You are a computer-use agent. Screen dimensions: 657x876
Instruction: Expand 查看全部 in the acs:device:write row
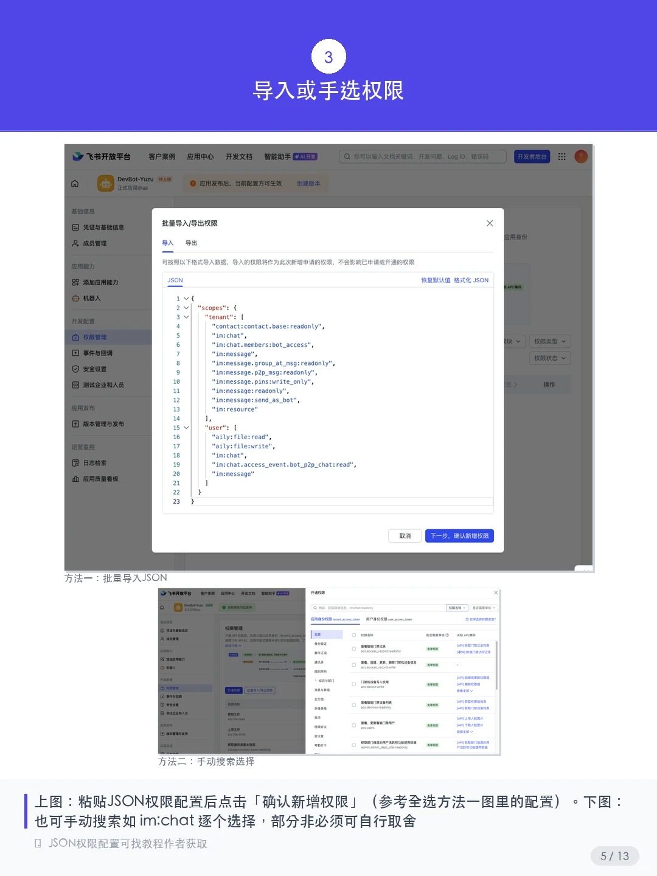pos(465,690)
